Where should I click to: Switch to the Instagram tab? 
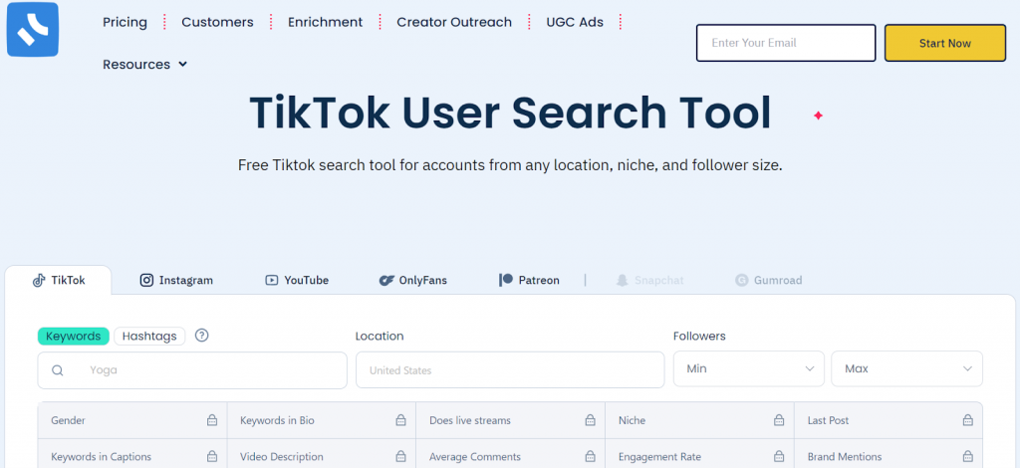click(x=177, y=280)
